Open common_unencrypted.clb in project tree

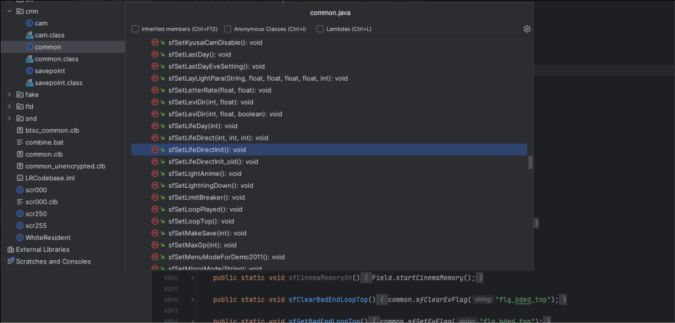pyautogui.click(x=65, y=166)
